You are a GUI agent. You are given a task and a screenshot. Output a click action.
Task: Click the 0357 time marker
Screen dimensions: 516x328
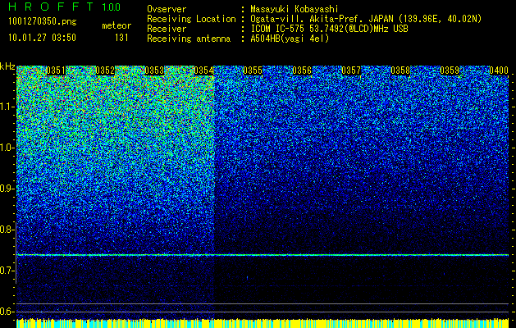point(351,71)
